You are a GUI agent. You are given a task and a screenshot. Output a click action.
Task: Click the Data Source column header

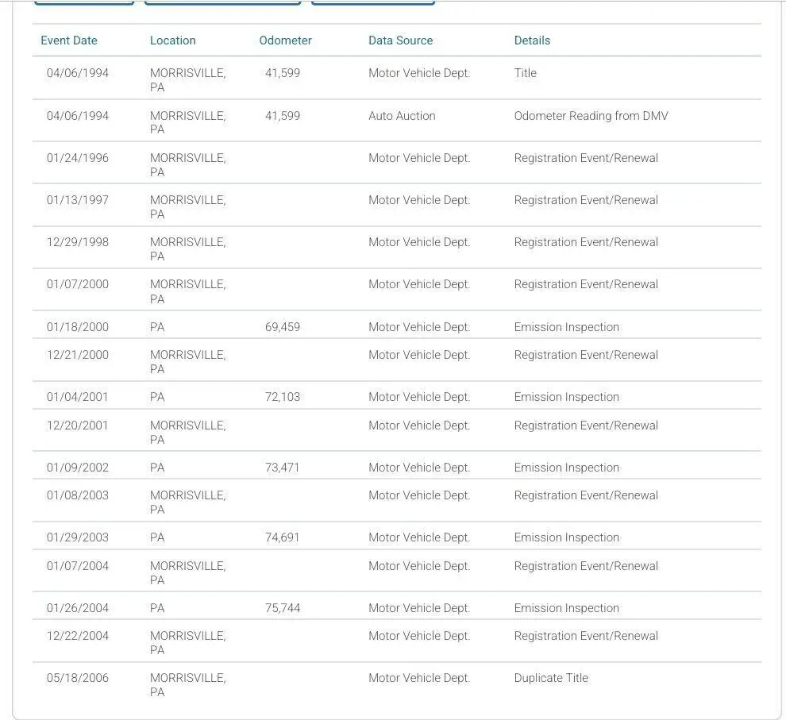[400, 40]
